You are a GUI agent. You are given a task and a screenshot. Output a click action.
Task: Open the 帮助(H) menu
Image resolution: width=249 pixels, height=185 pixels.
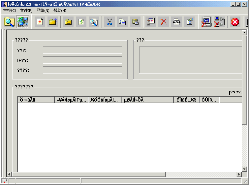pos(60,11)
